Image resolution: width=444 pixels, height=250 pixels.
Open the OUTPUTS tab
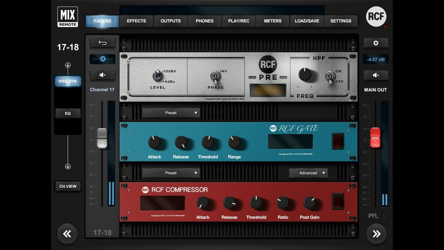click(171, 21)
